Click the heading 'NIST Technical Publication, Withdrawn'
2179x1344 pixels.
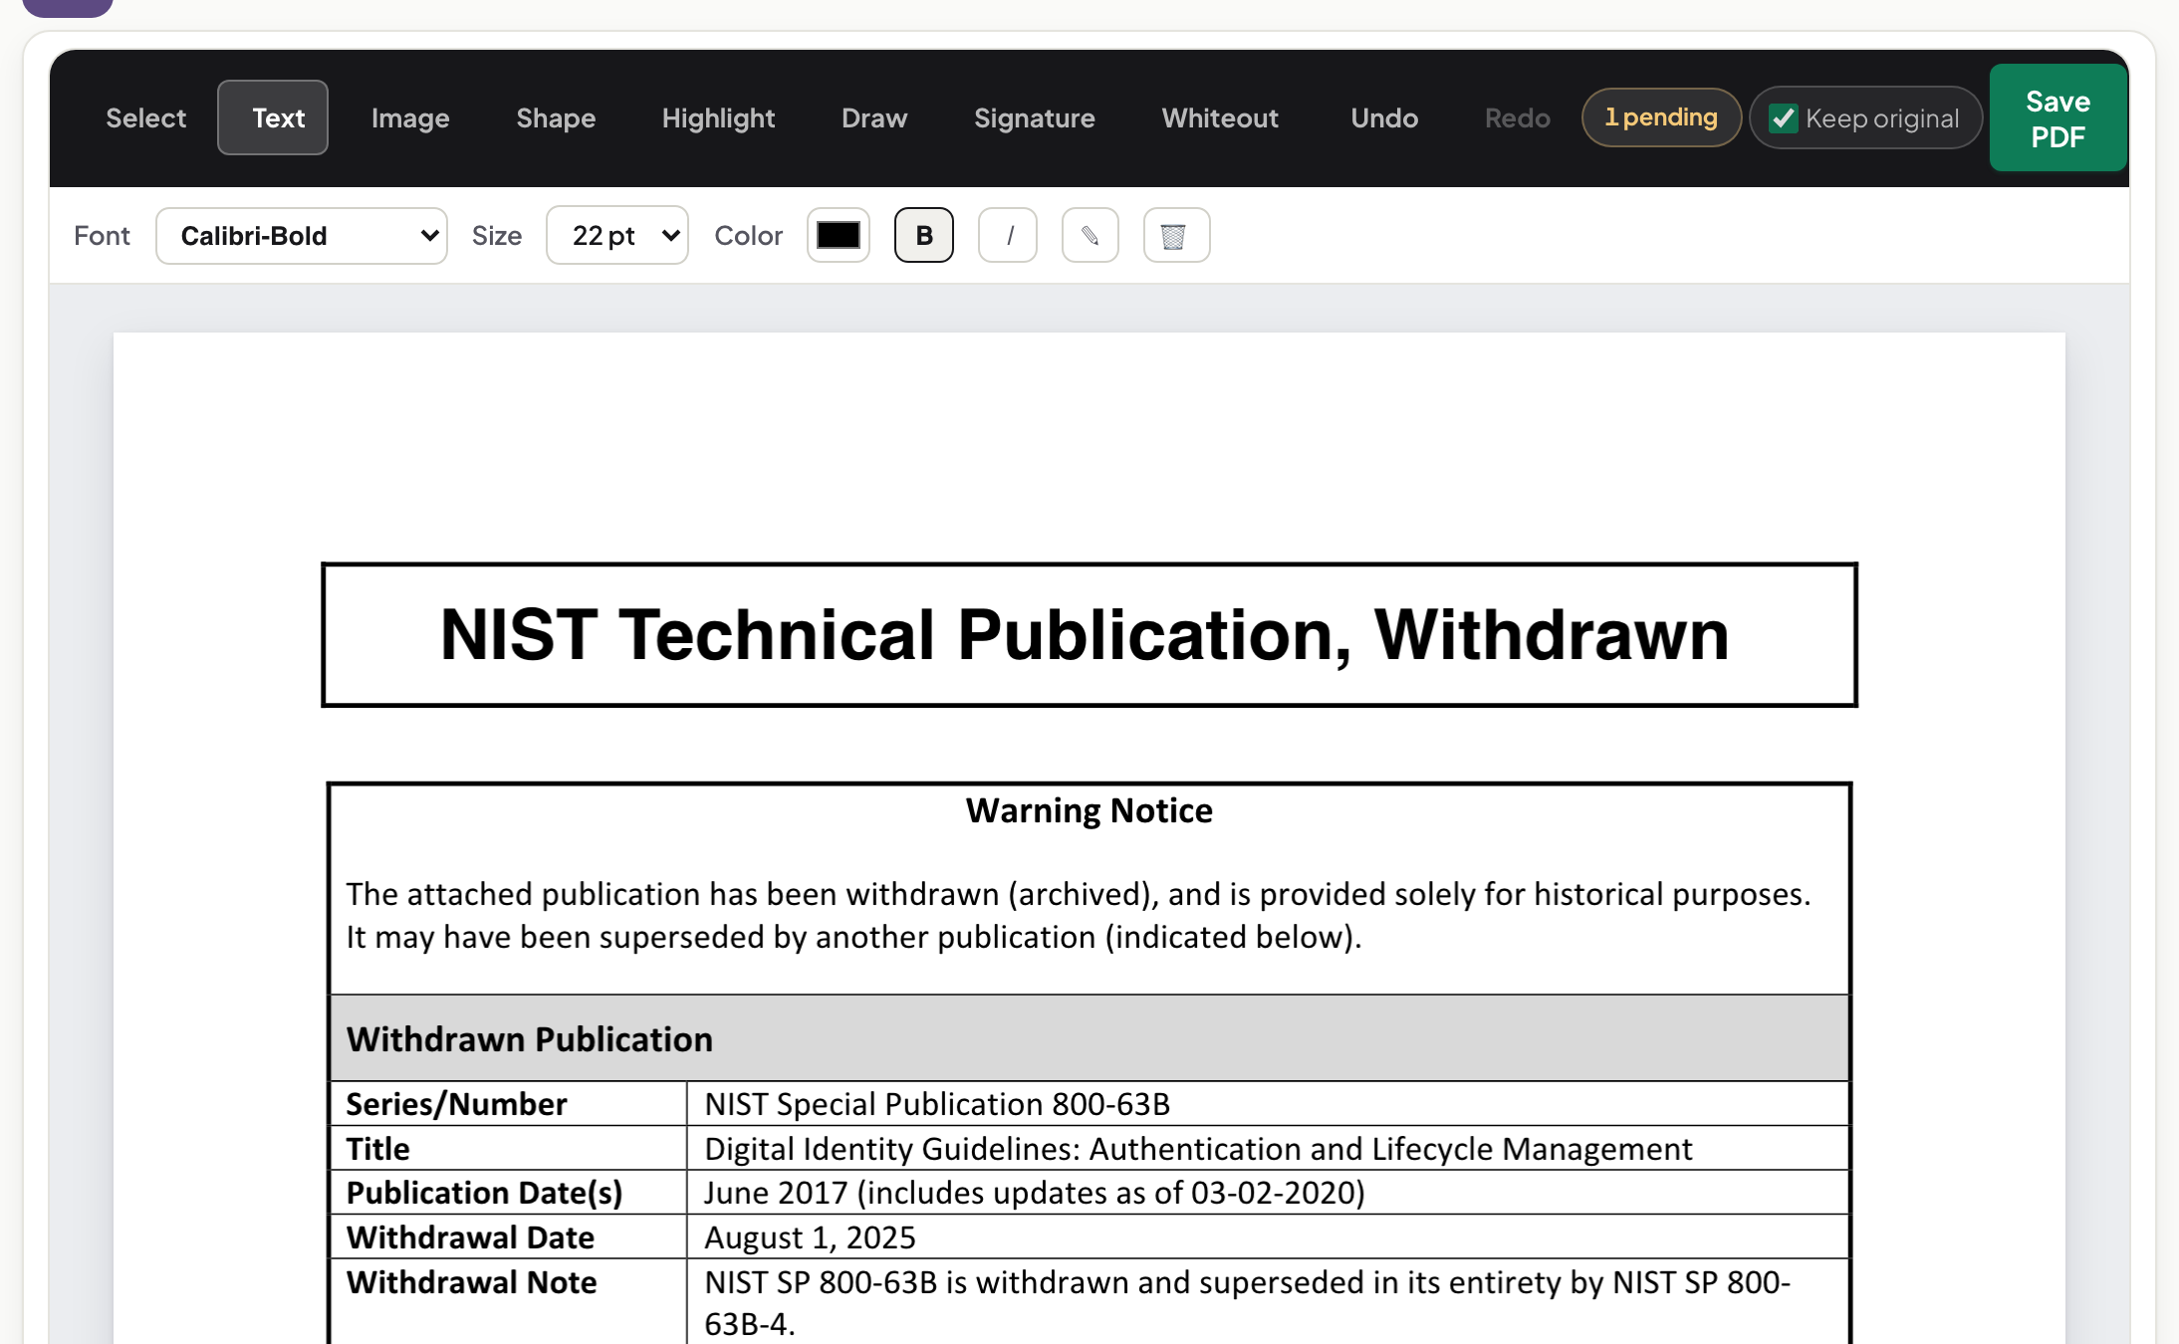click(1085, 634)
